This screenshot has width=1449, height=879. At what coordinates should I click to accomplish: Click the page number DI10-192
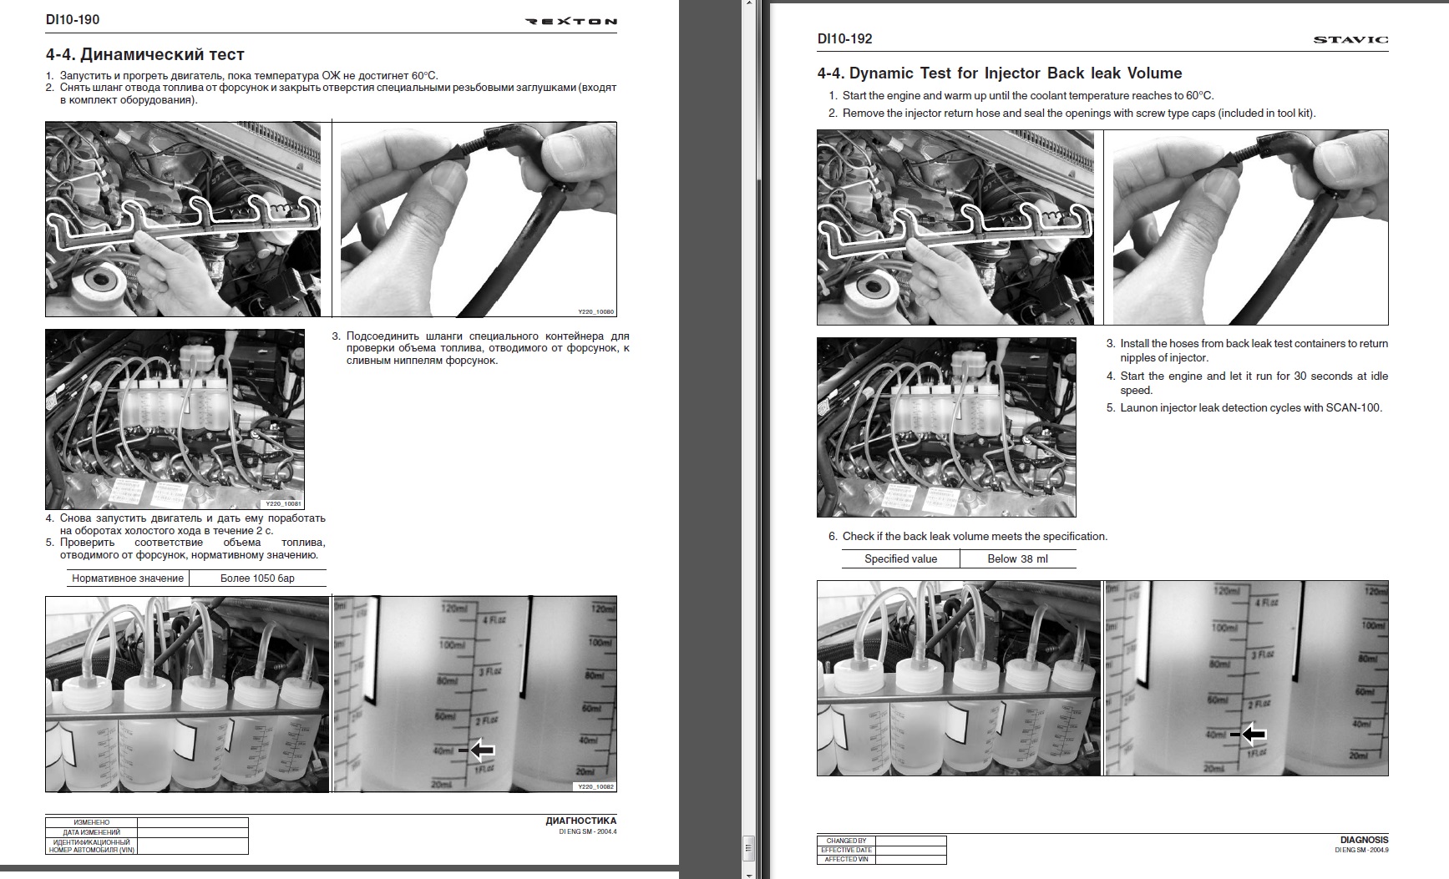click(x=844, y=38)
